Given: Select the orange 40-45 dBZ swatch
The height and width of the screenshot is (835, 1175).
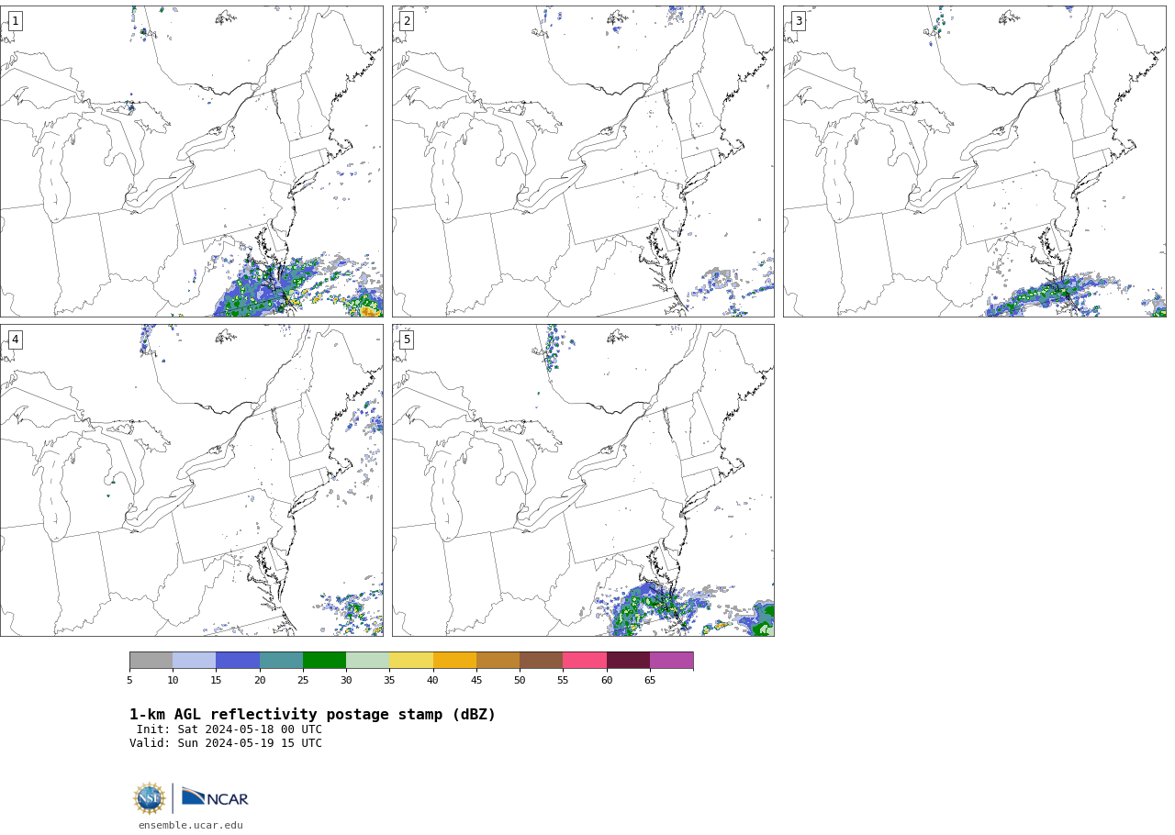Looking at the screenshot, I should point(454,661).
